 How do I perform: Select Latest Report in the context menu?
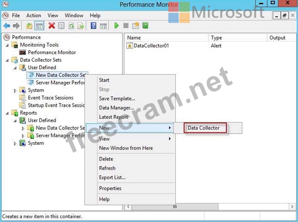(x=130, y=117)
